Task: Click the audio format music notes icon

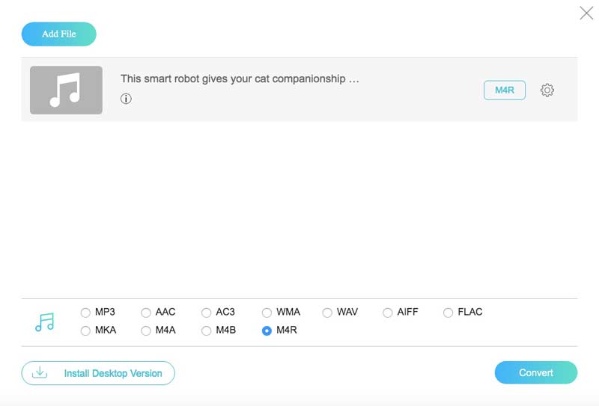Action: (x=45, y=322)
